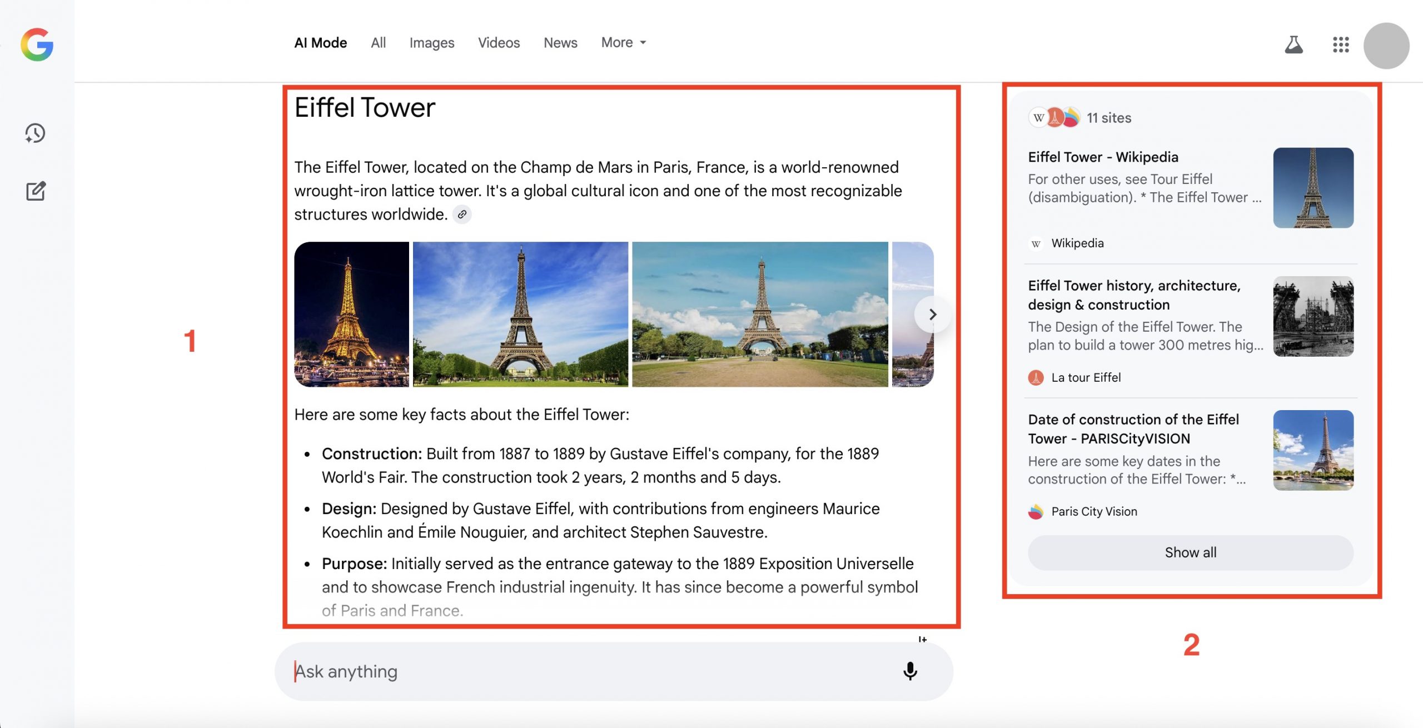
Task: Click the Google logo
Action: (37, 44)
